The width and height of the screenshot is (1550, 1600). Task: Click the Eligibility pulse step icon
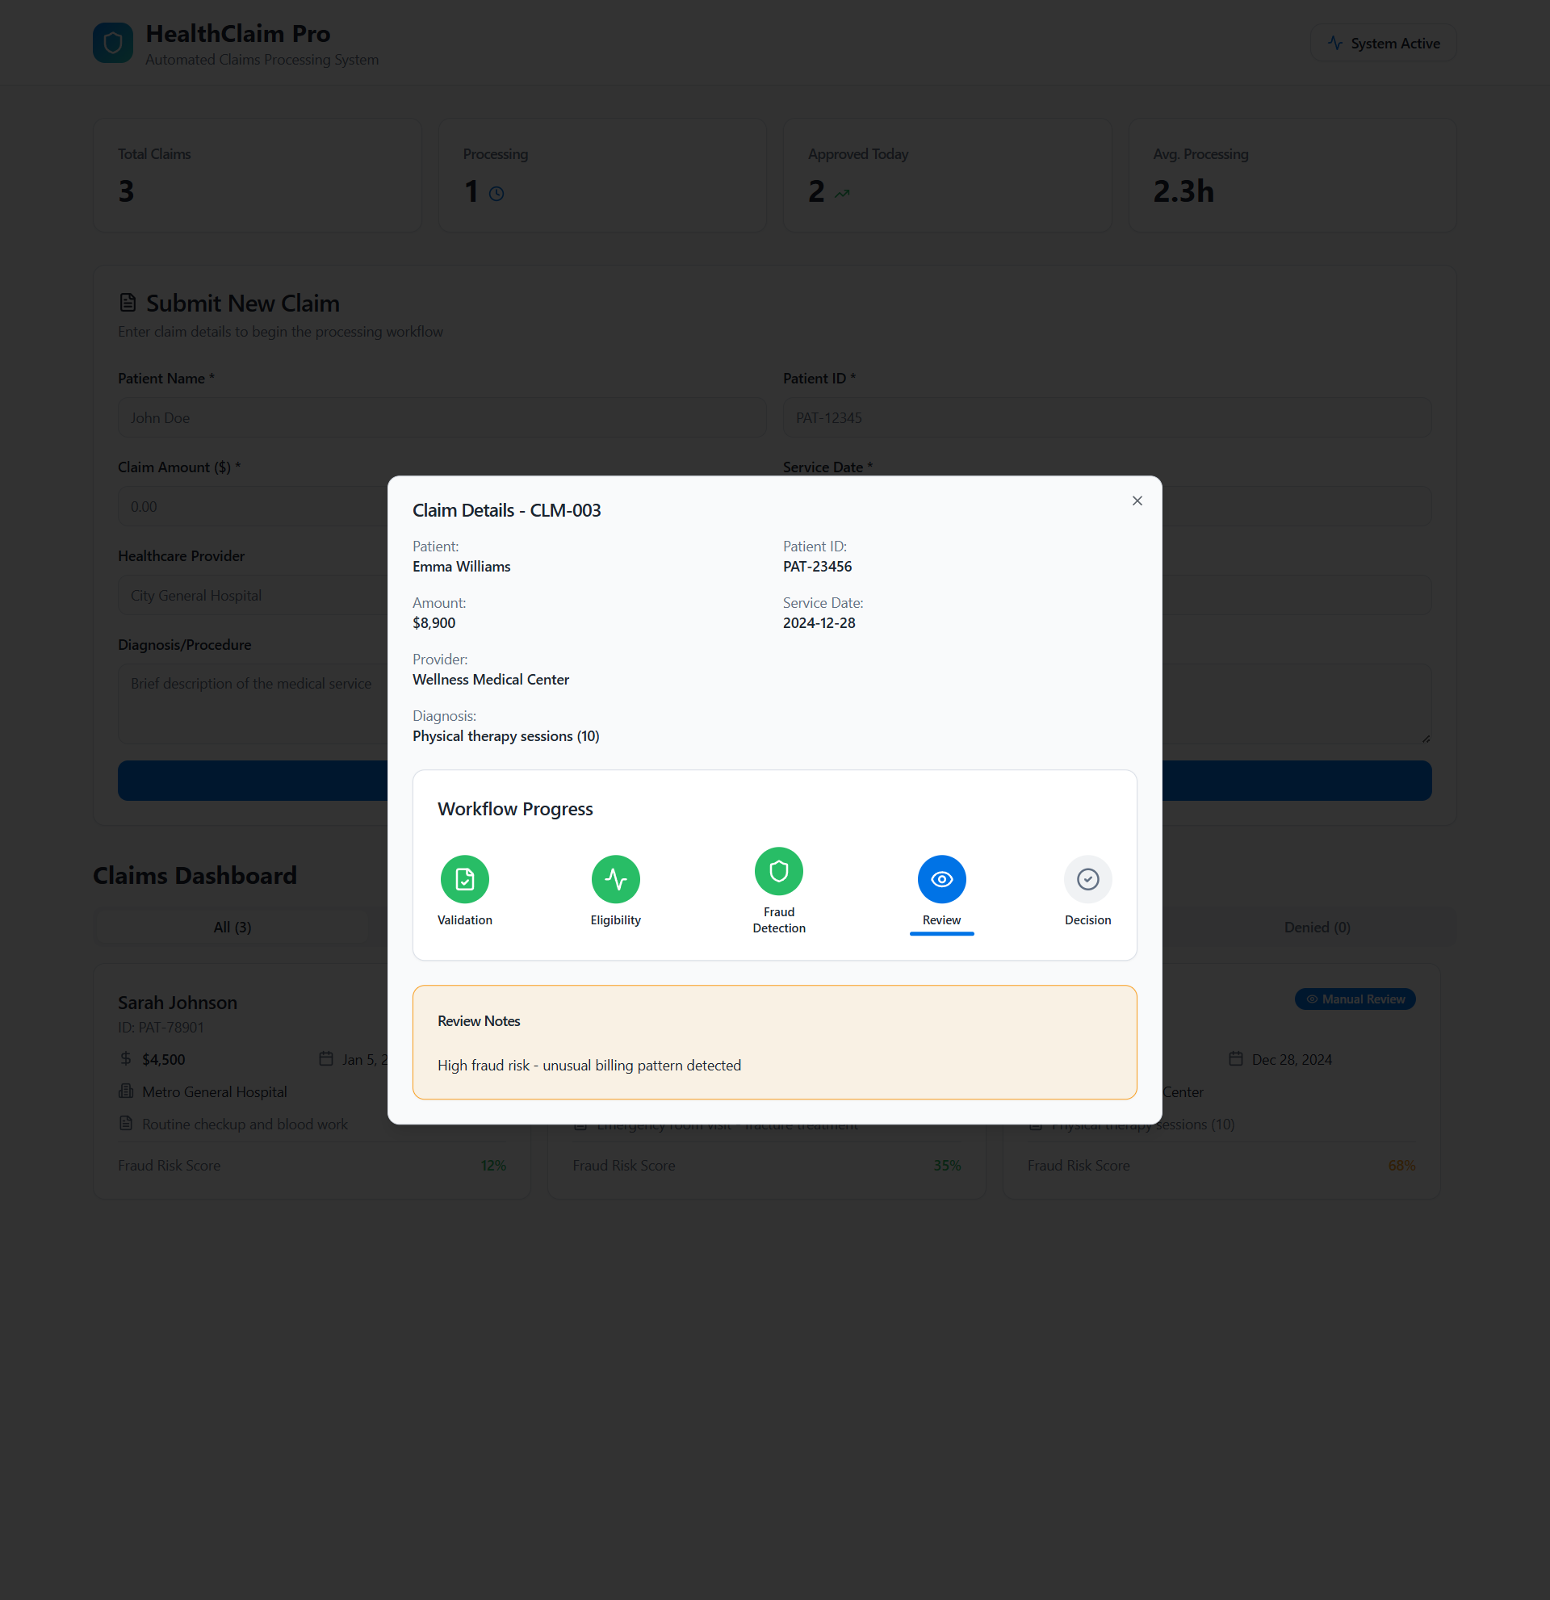[x=615, y=879]
